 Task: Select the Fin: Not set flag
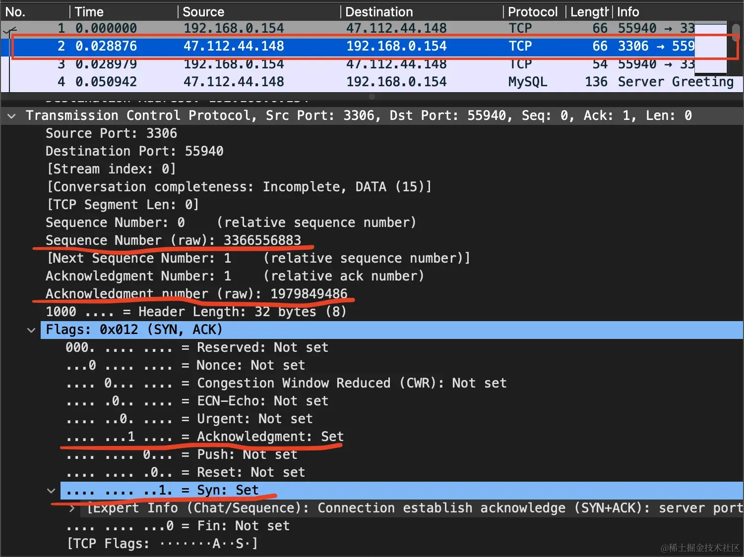[178, 526]
